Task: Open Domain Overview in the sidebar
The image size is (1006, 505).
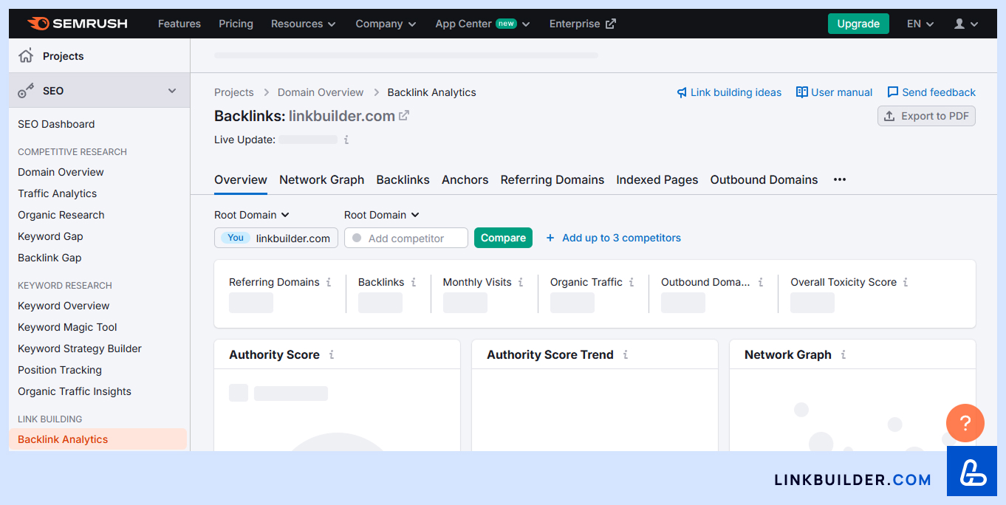Action: click(x=61, y=172)
